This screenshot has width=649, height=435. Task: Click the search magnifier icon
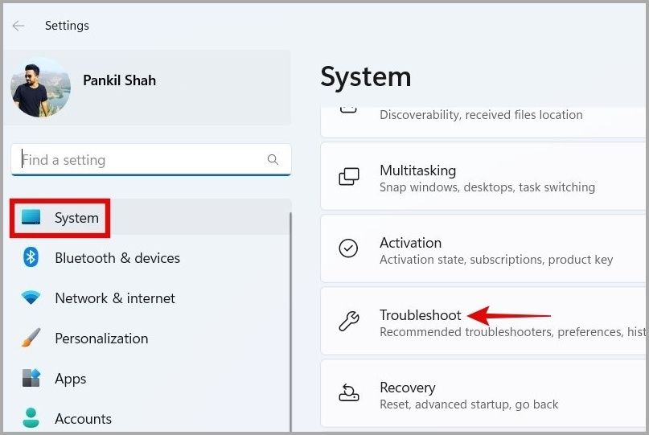pyautogui.click(x=273, y=159)
